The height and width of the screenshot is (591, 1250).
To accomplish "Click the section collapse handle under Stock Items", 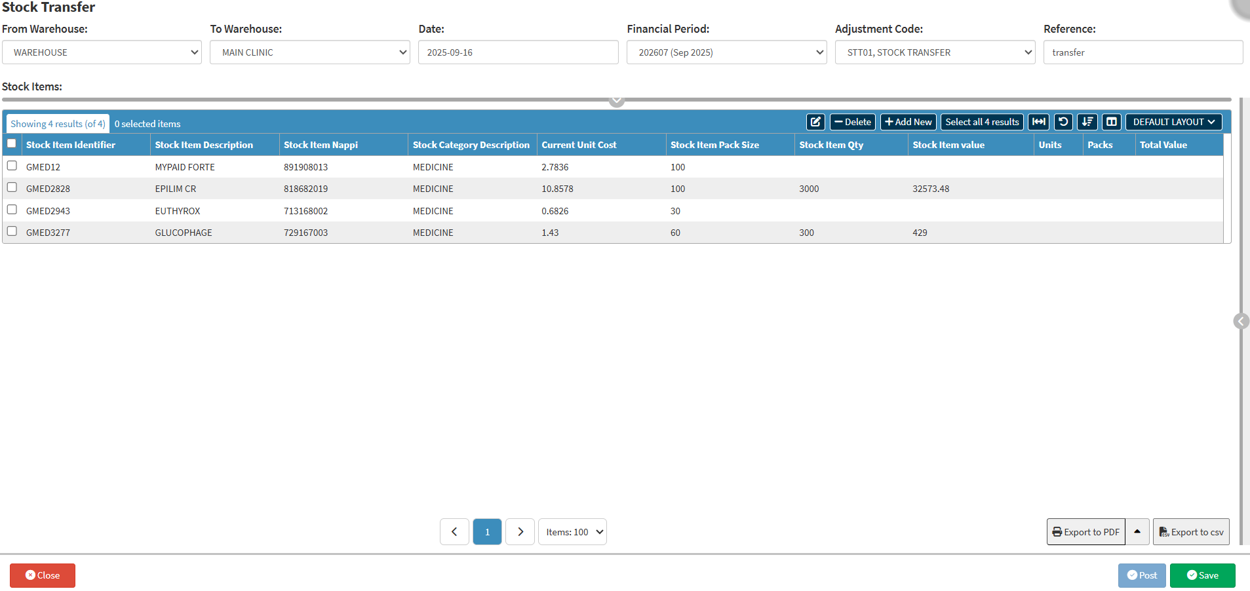I will coord(616,101).
